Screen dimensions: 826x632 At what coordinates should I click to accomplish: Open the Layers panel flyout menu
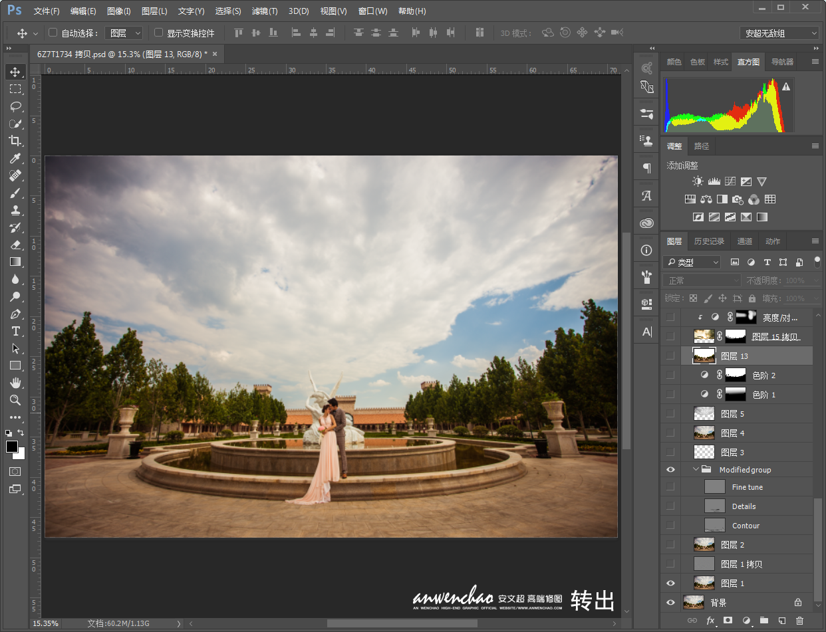point(815,241)
